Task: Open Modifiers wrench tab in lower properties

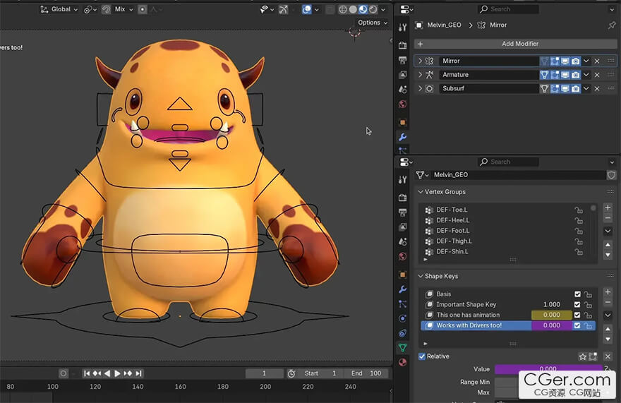Action: [402, 289]
